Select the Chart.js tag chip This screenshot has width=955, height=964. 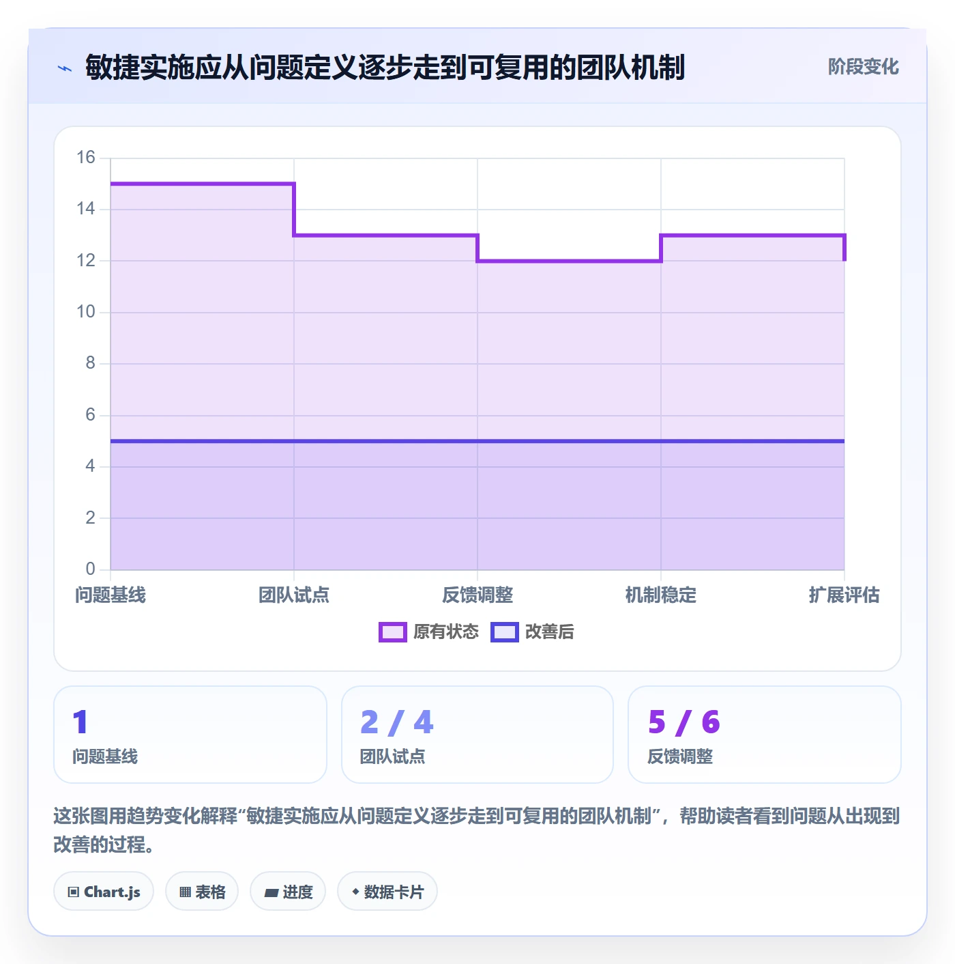pyautogui.click(x=104, y=892)
